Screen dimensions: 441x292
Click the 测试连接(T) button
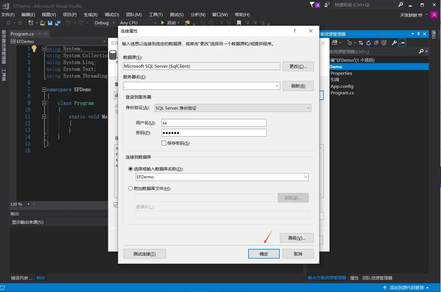tap(144, 254)
